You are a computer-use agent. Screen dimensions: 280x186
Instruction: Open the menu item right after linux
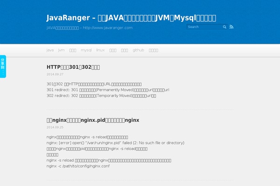(113, 50)
